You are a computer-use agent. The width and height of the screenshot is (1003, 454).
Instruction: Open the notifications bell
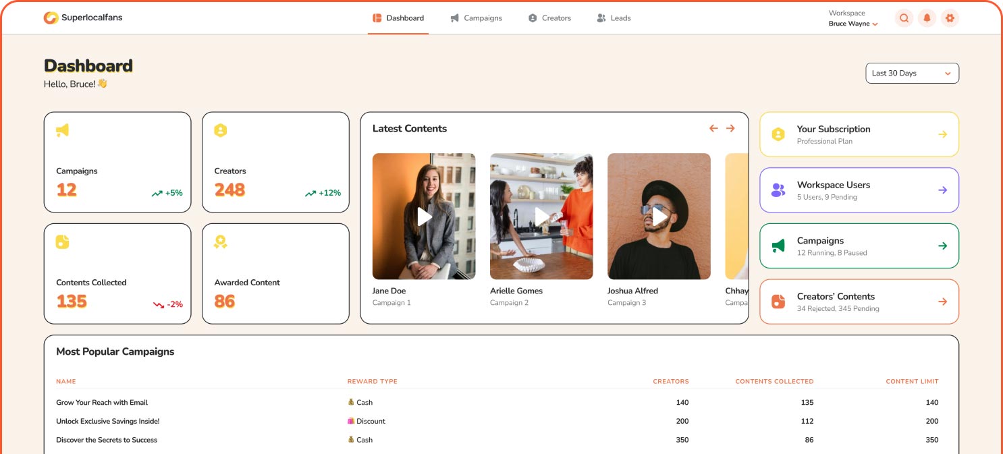pyautogui.click(x=927, y=18)
